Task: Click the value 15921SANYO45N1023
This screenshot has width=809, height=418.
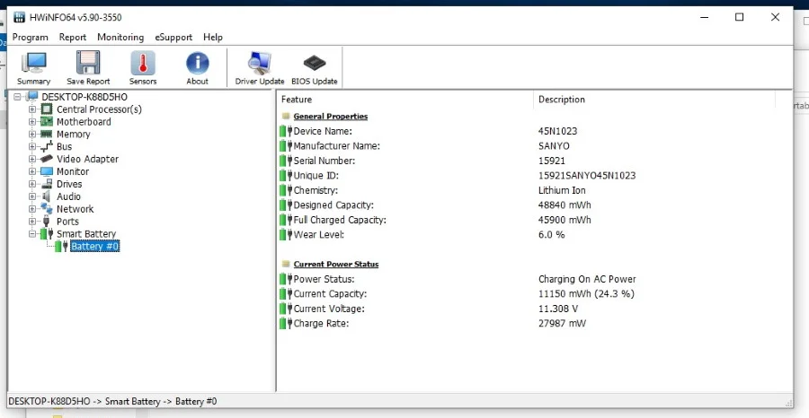Action: 587,176
